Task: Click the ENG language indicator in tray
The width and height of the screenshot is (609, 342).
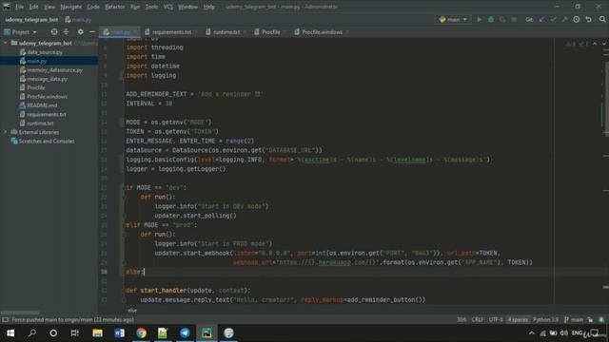Action: (577, 333)
